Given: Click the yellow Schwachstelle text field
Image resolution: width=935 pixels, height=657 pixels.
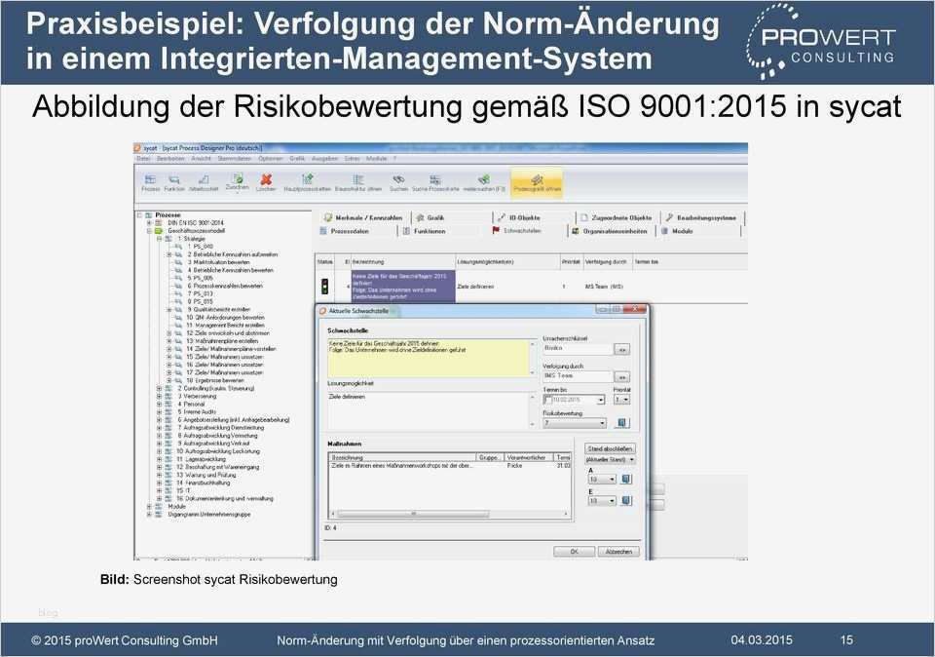Looking at the screenshot, I should [428, 358].
